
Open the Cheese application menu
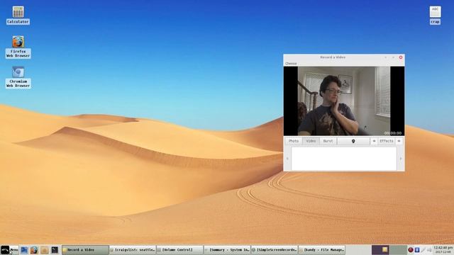click(x=291, y=64)
